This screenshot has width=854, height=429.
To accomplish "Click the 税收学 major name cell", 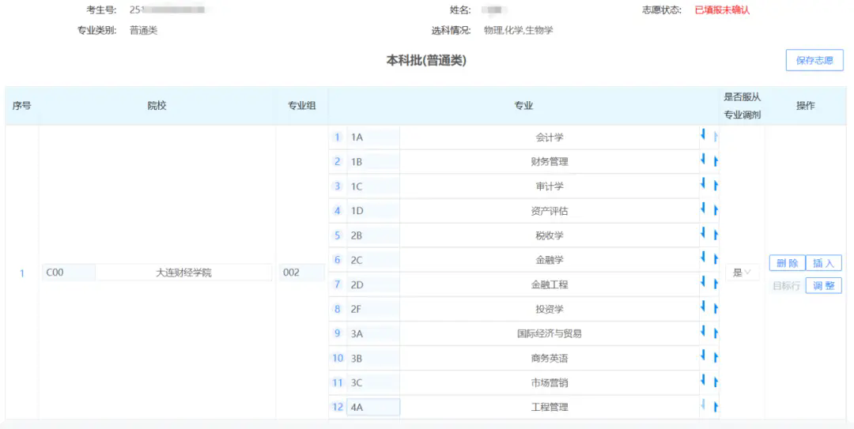I will [550, 235].
